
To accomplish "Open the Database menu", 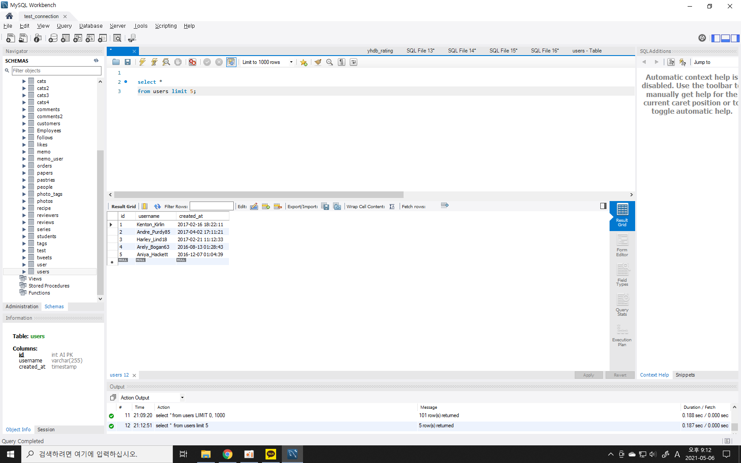I will 91,26.
